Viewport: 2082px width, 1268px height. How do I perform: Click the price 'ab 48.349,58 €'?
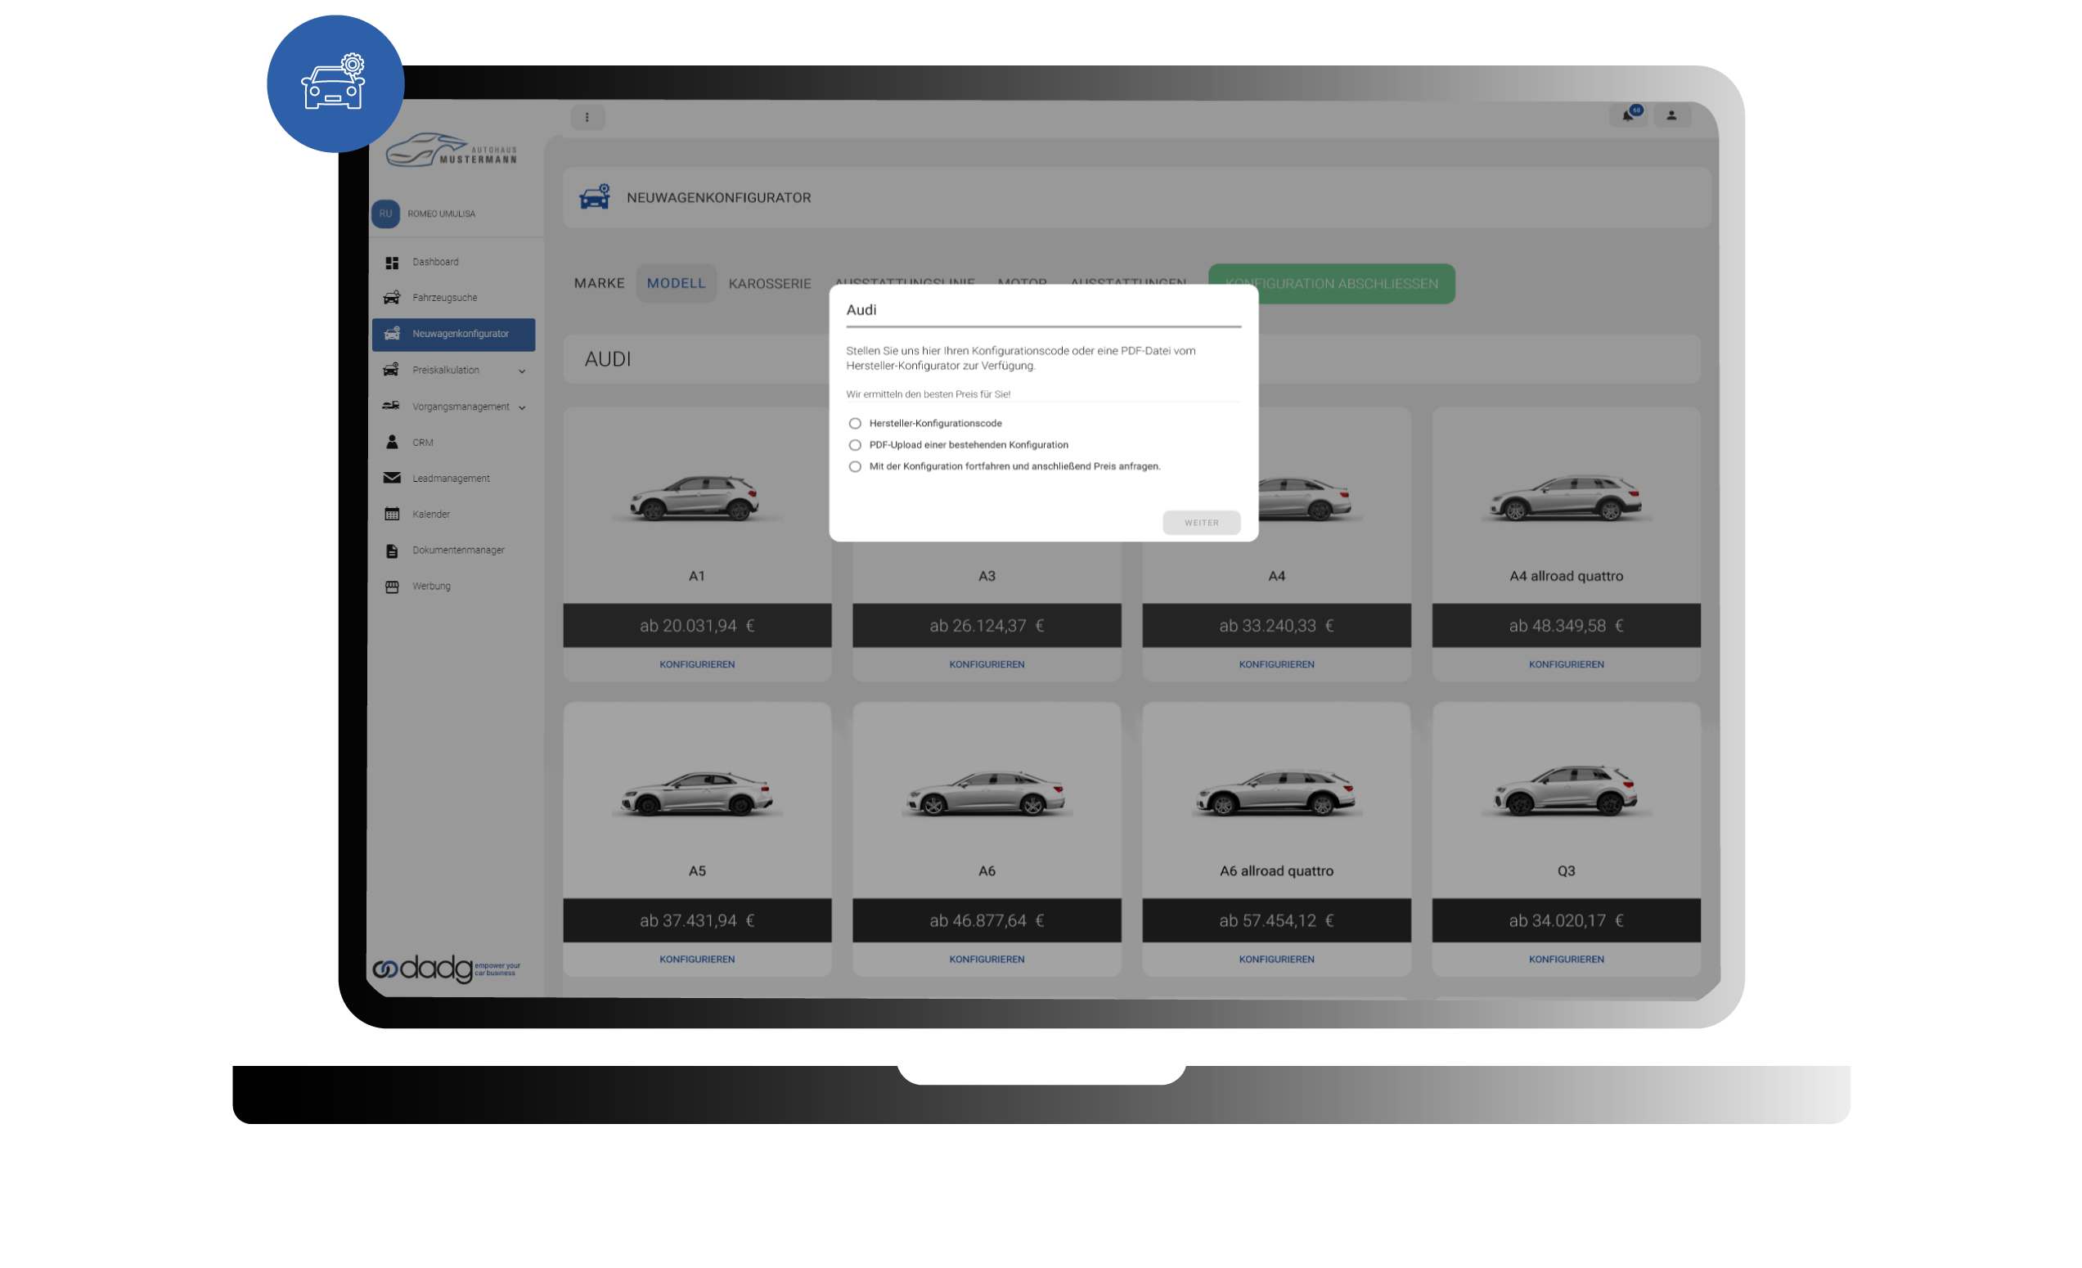tap(1567, 626)
